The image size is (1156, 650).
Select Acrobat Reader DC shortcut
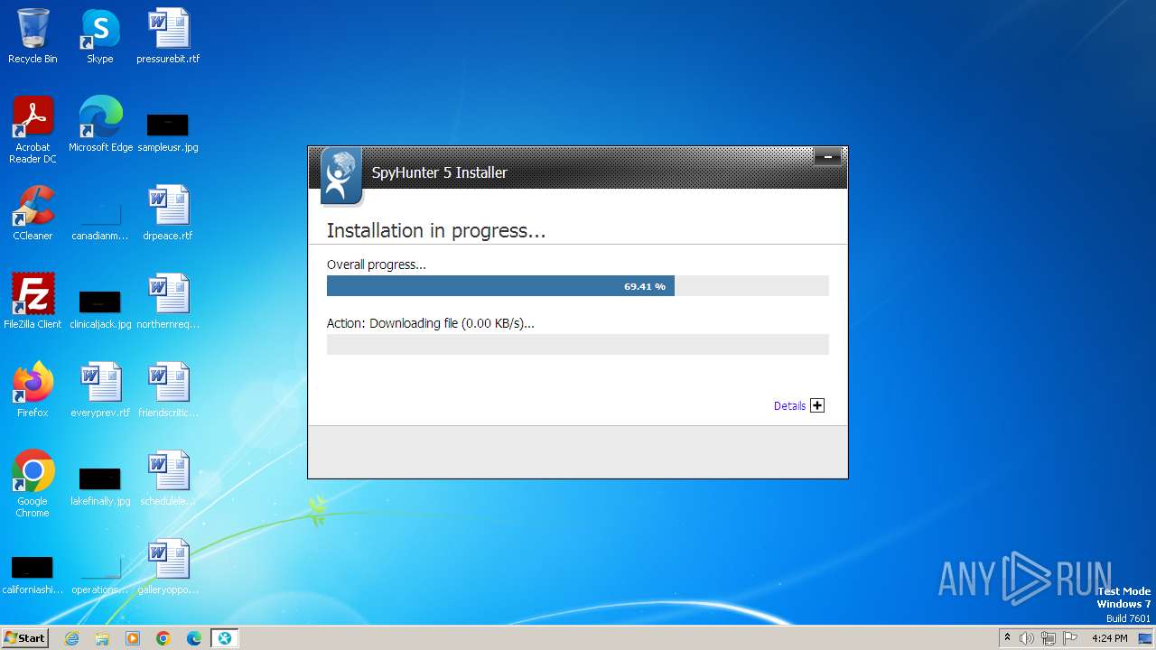click(33, 131)
